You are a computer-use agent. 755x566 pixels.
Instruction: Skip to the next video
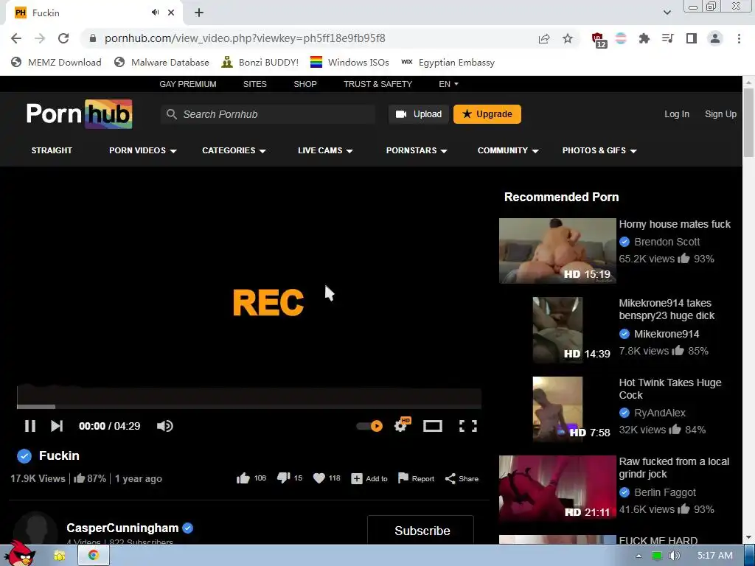[57, 426]
